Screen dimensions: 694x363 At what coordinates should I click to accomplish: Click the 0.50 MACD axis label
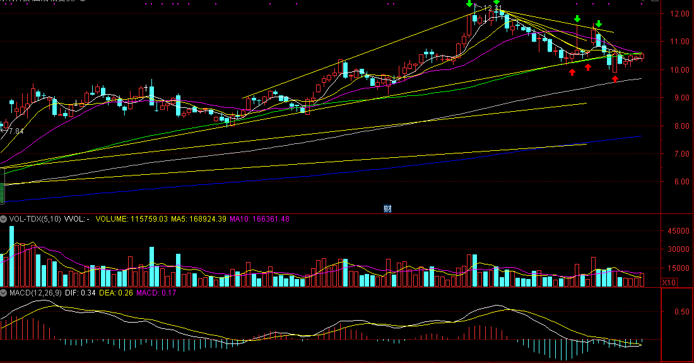click(682, 312)
